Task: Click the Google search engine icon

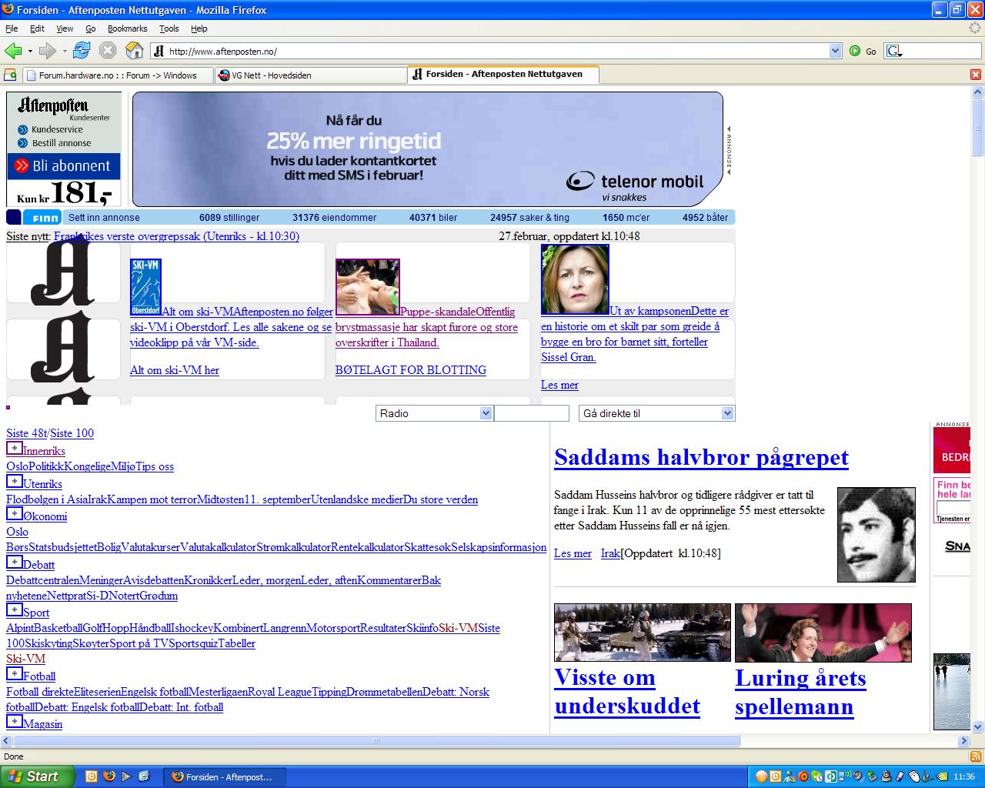Action: (893, 52)
